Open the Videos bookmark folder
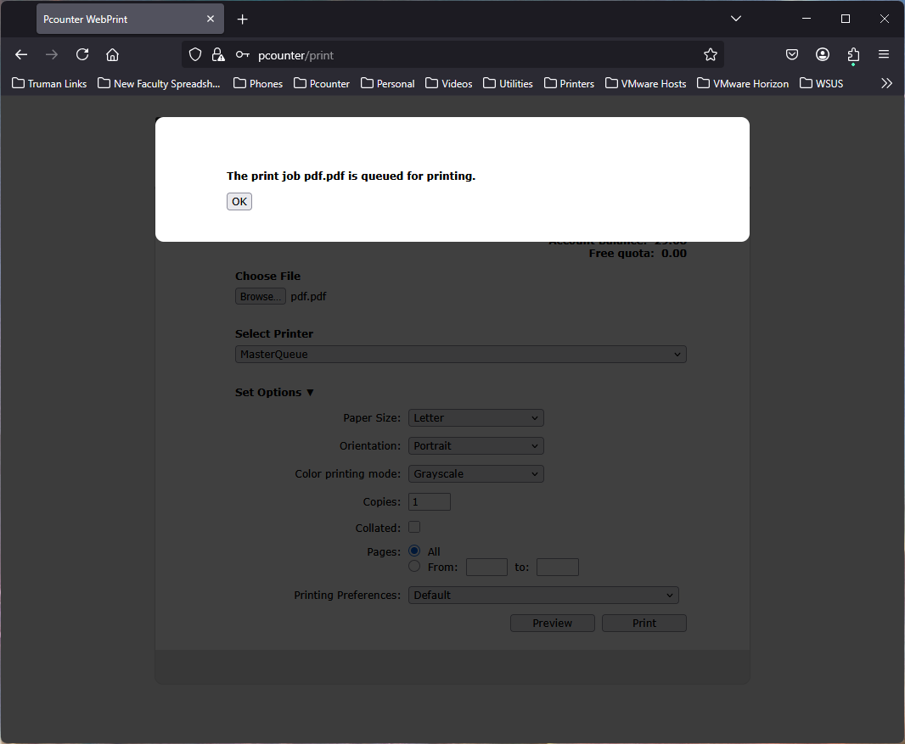This screenshot has width=905, height=744. point(449,84)
